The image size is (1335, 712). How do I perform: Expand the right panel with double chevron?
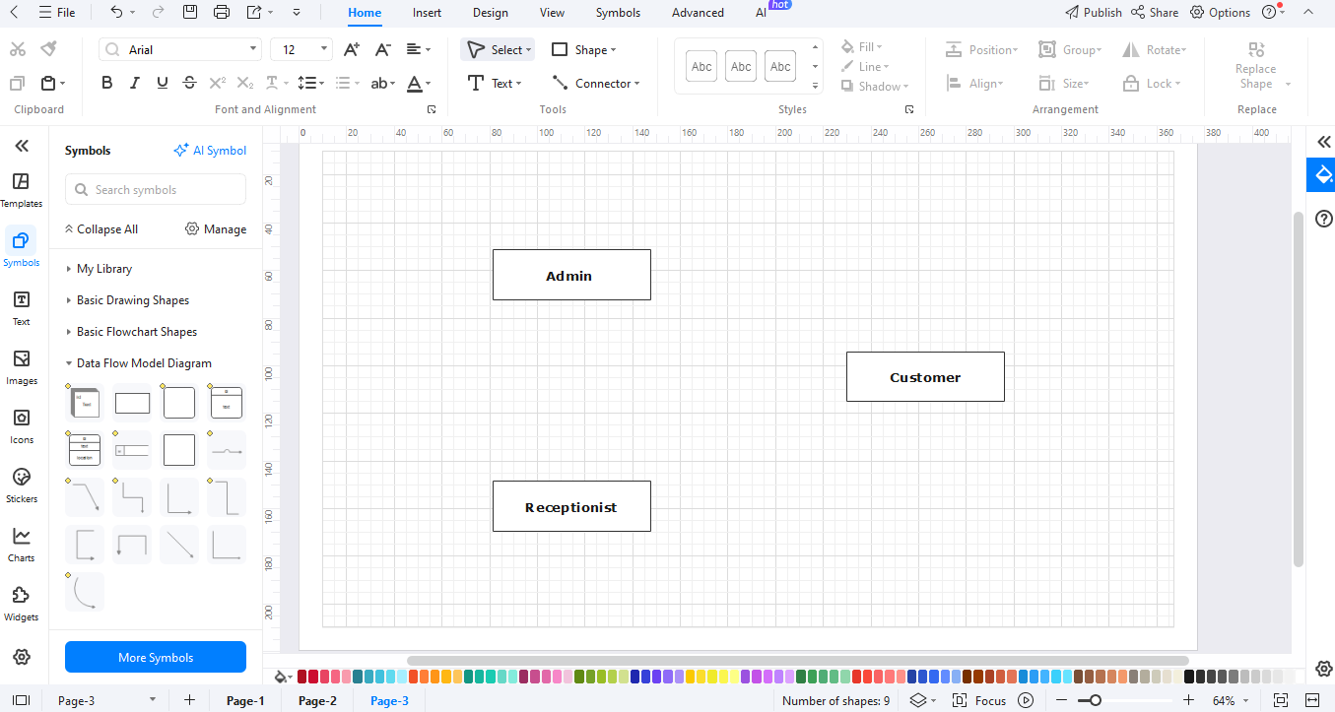[1324, 142]
